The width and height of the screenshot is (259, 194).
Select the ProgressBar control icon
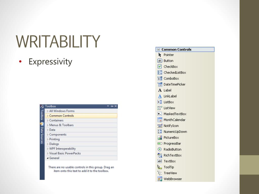click(160, 143)
